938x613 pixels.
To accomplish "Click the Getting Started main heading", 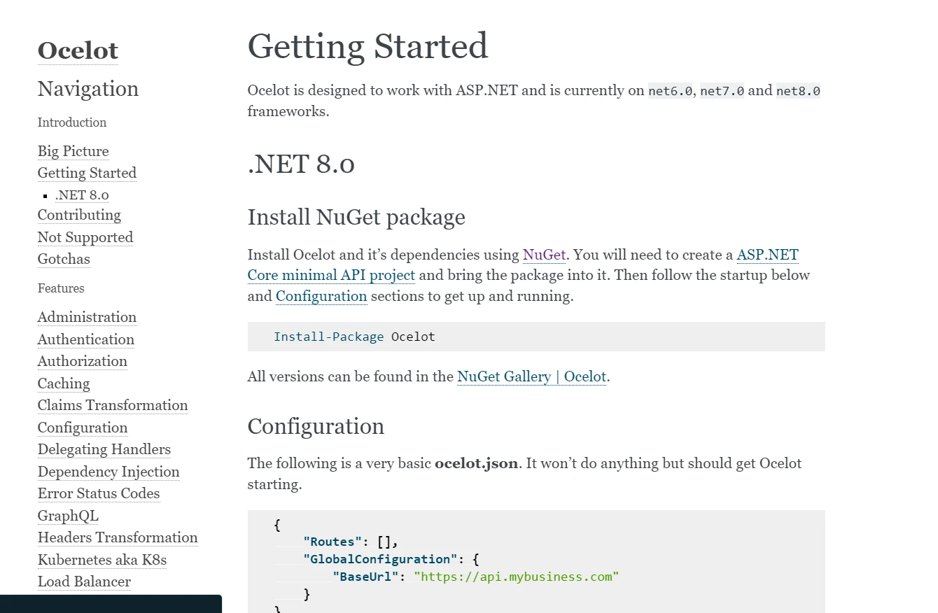I will (367, 46).
